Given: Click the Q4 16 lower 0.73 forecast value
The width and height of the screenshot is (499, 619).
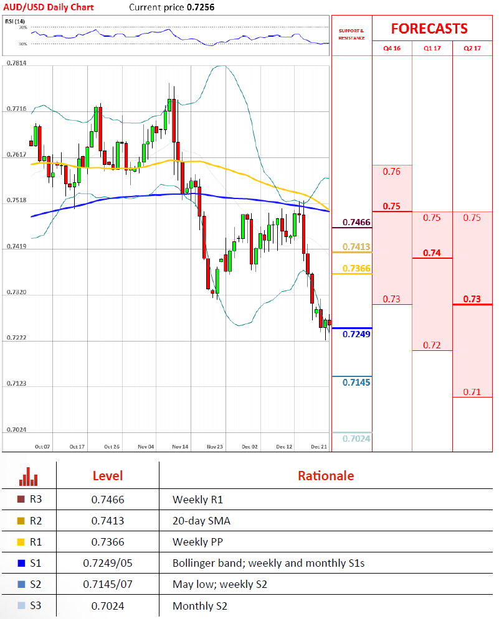Looking at the screenshot, I should tap(391, 299).
